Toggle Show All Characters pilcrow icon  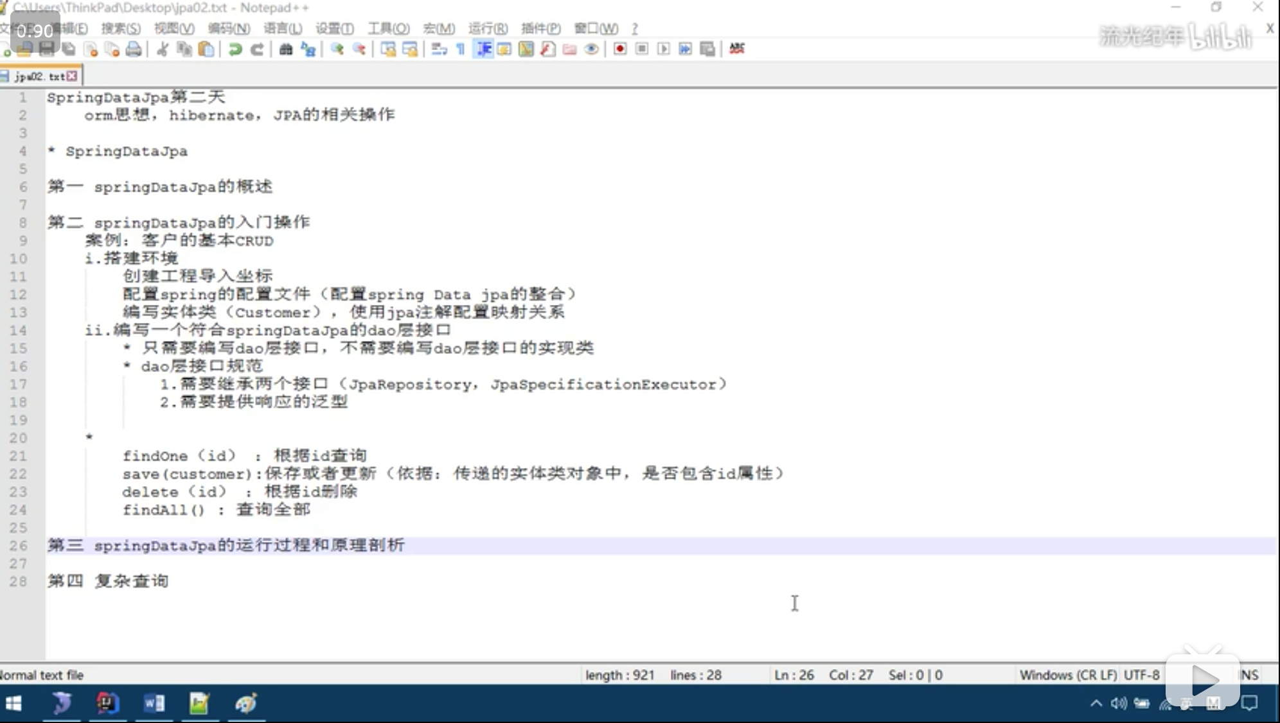(461, 49)
